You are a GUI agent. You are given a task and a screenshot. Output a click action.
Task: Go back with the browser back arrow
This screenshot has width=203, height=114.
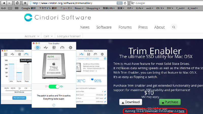[x=4, y=3]
